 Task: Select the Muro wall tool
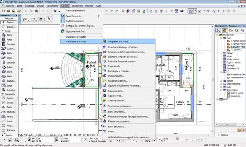click(9, 35)
